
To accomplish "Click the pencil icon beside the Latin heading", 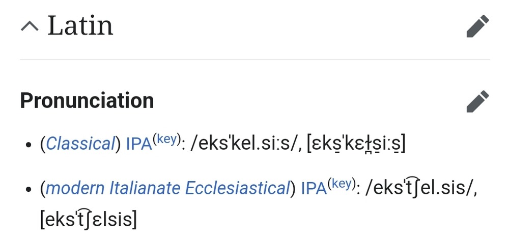I will pyautogui.click(x=477, y=26).
